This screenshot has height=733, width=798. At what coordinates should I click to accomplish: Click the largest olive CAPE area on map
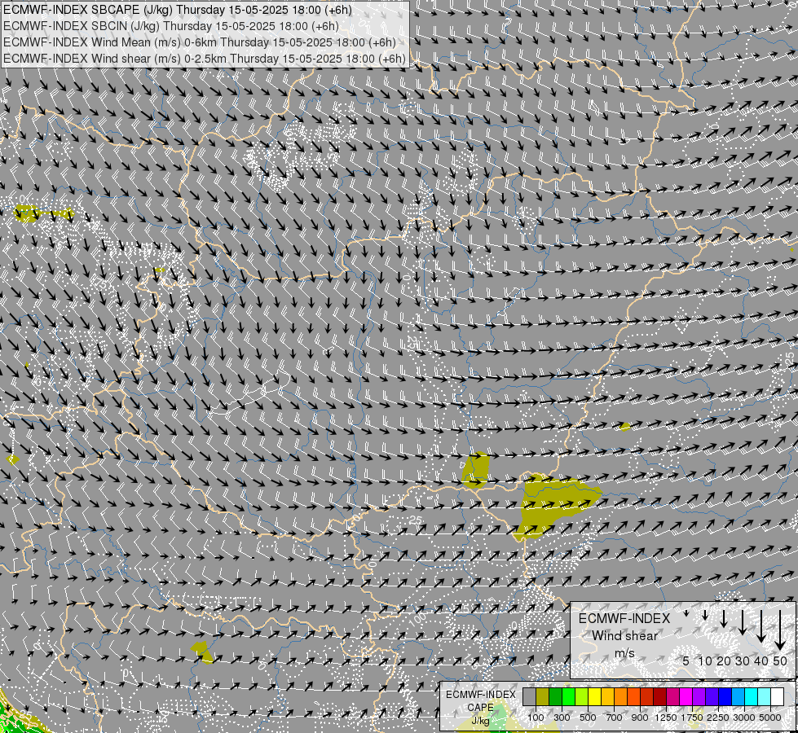552,506
